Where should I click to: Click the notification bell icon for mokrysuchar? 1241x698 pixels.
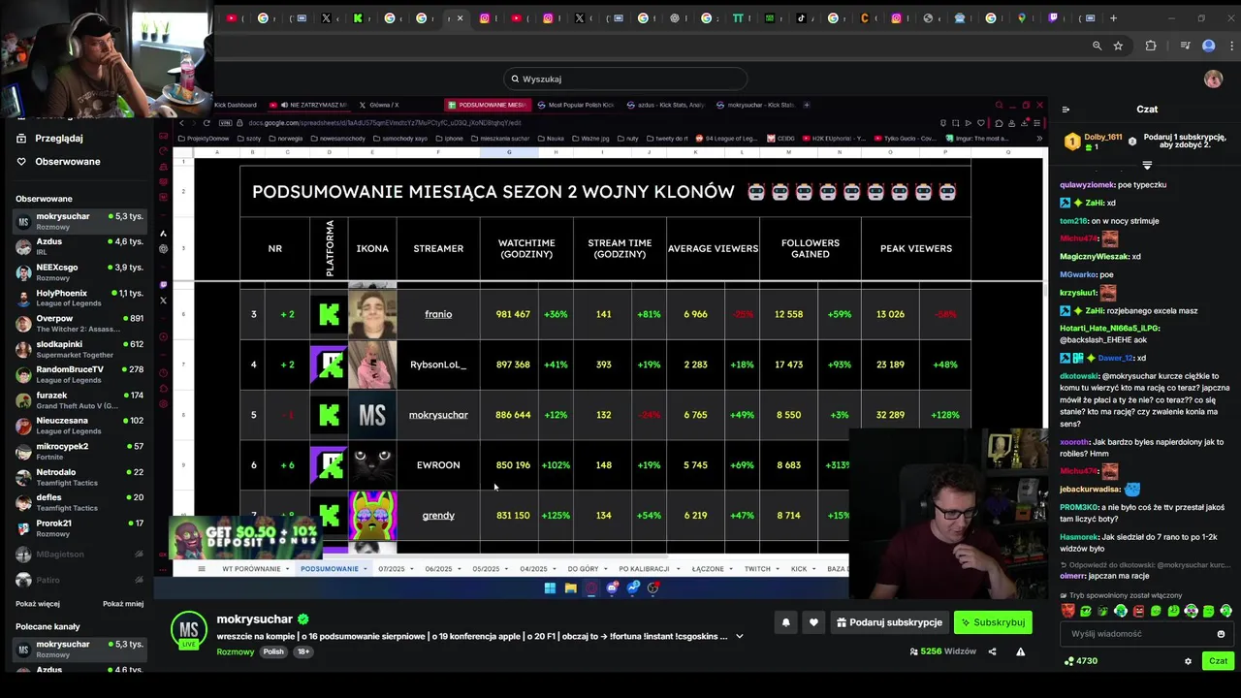click(786, 622)
